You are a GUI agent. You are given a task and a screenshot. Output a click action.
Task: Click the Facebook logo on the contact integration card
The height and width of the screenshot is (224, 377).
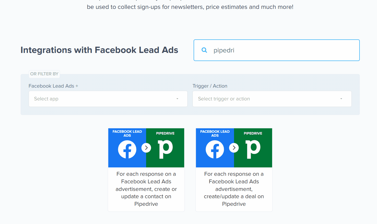(x=127, y=149)
